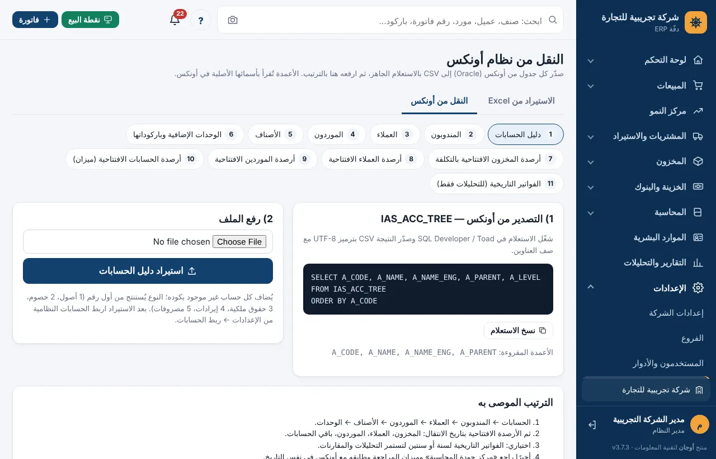Select step 5 الأصناف
The width and height of the screenshot is (716, 459).
(x=275, y=134)
